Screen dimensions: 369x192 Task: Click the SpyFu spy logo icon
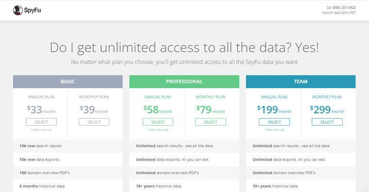(x=17, y=10)
